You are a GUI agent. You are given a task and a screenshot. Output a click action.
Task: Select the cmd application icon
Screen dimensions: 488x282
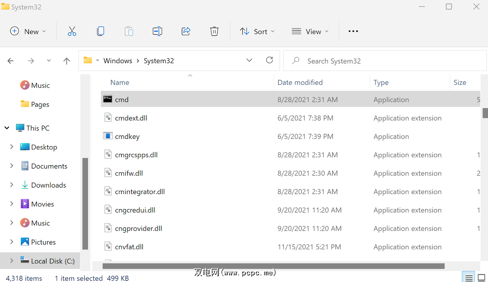click(x=107, y=99)
